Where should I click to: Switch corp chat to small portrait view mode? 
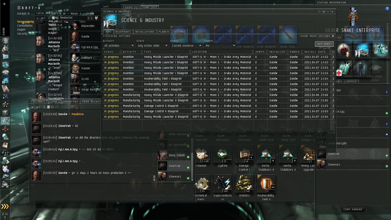(x=48, y=107)
